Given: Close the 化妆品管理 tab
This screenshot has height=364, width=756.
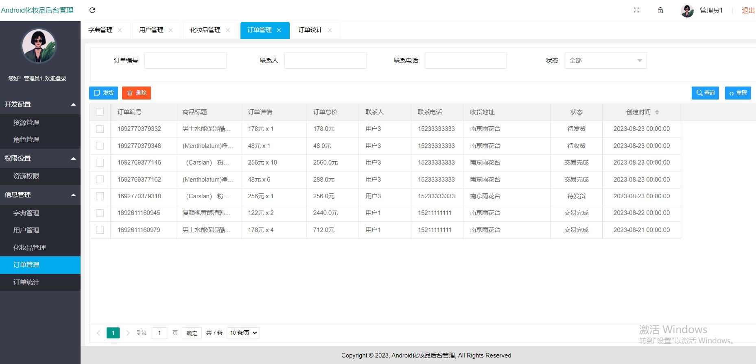Looking at the screenshot, I should click(x=228, y=30).
